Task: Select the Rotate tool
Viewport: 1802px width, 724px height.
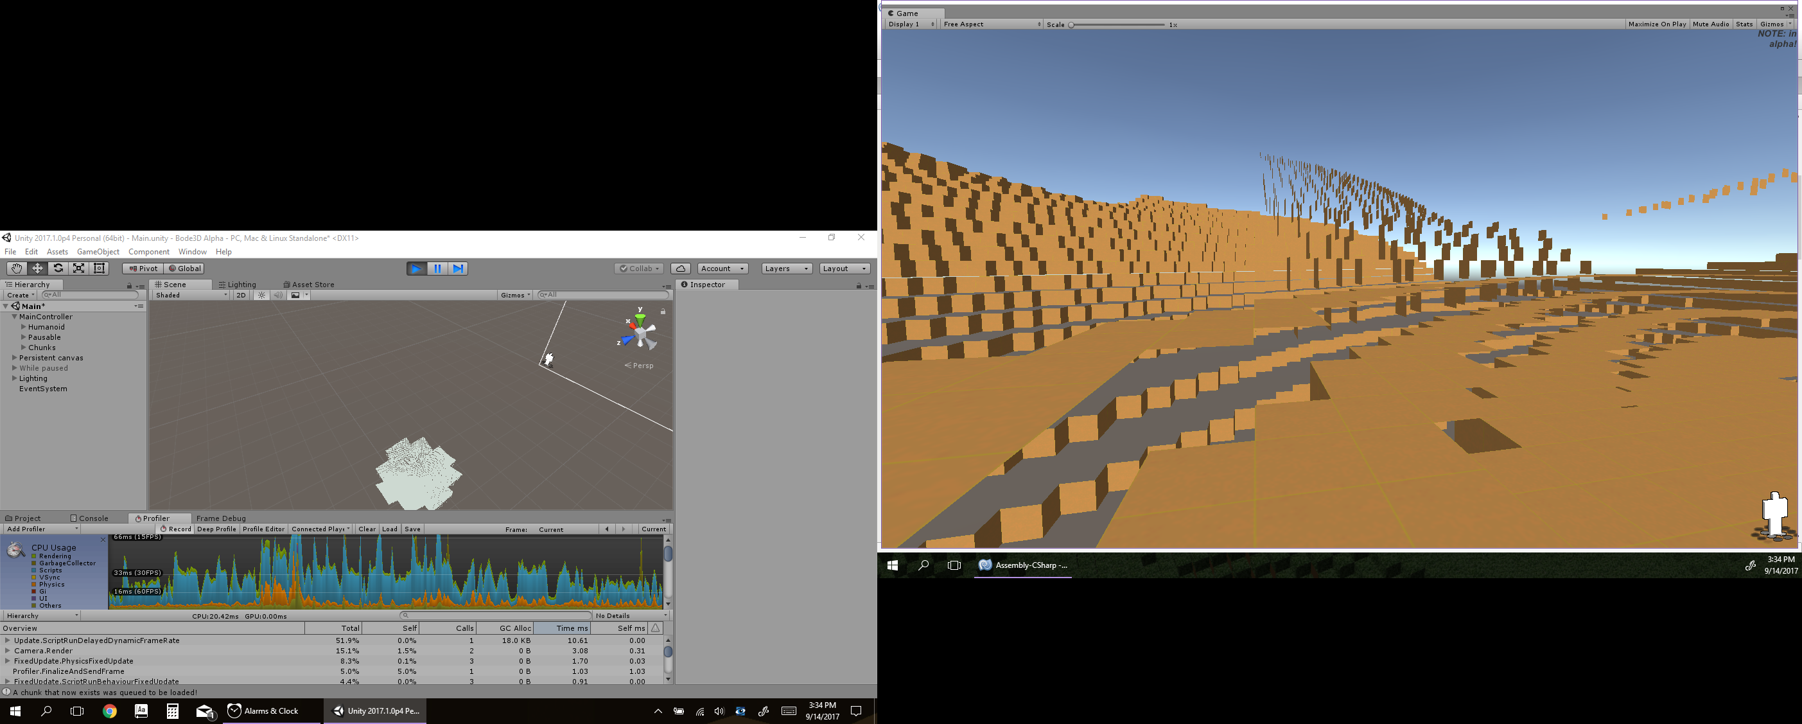Action: point(58,269)
